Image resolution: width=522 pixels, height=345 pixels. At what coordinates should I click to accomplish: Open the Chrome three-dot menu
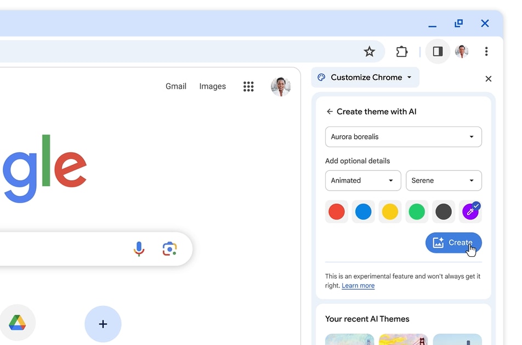486,51
